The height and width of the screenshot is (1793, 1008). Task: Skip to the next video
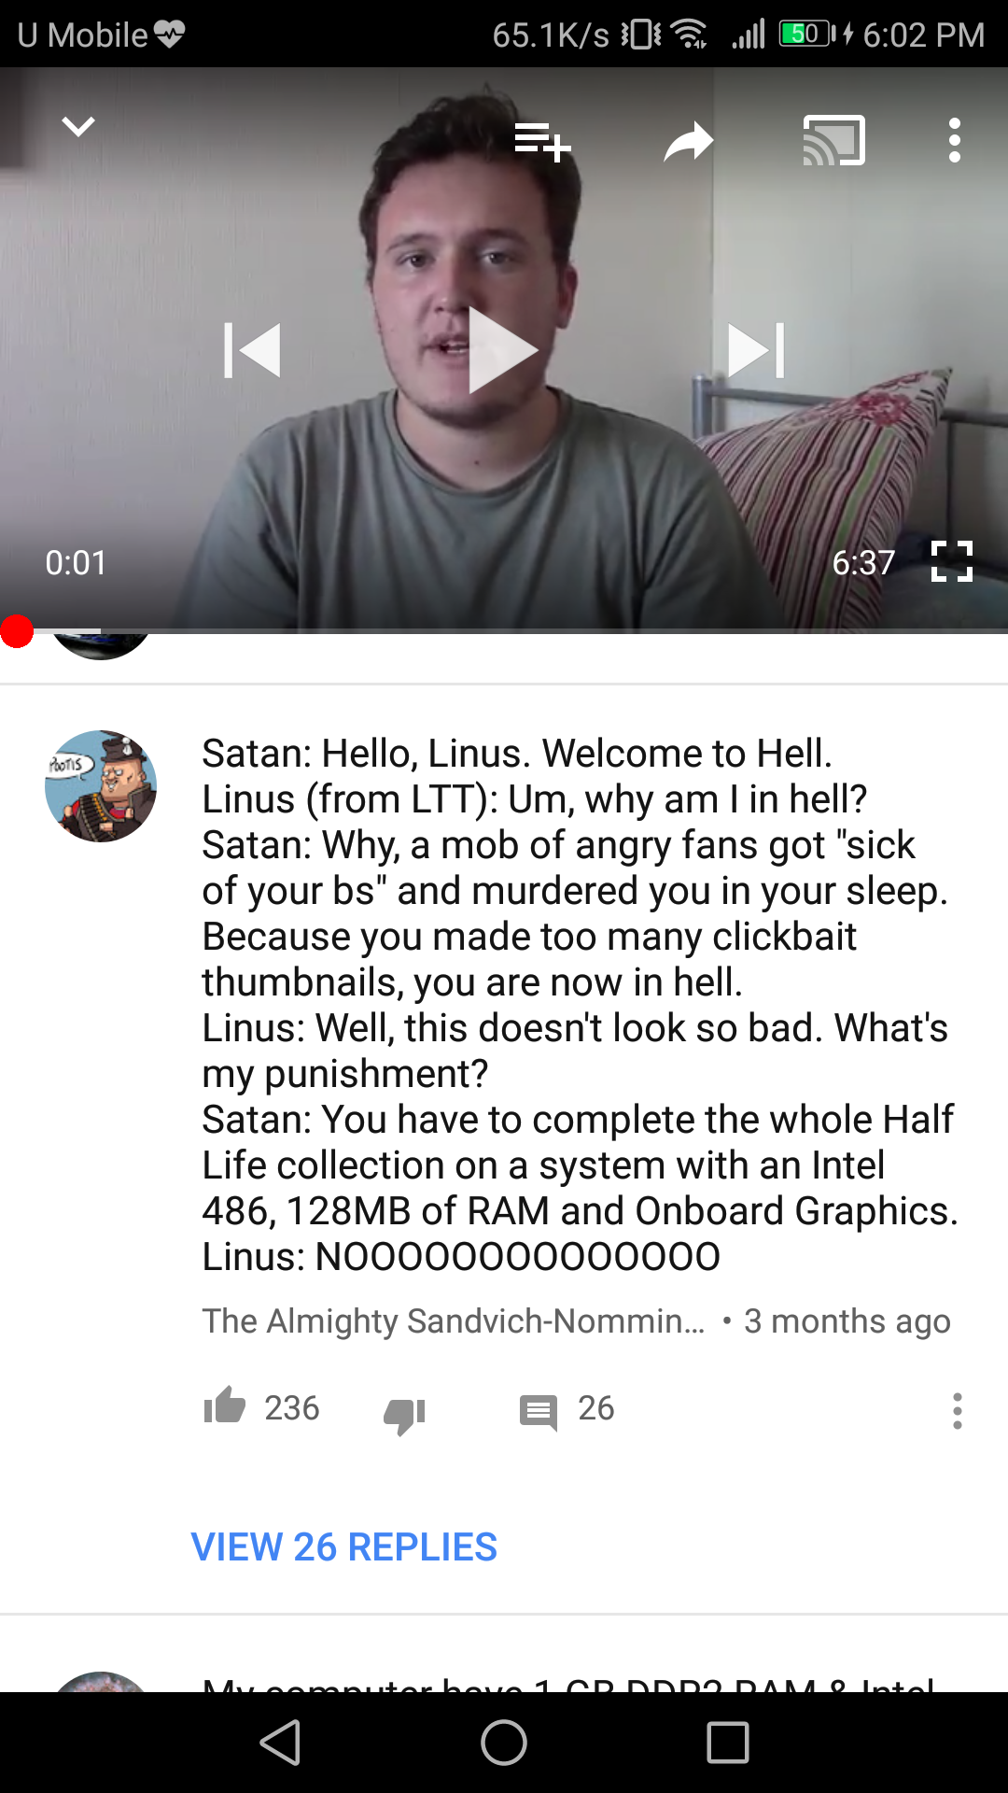[756, 350]
